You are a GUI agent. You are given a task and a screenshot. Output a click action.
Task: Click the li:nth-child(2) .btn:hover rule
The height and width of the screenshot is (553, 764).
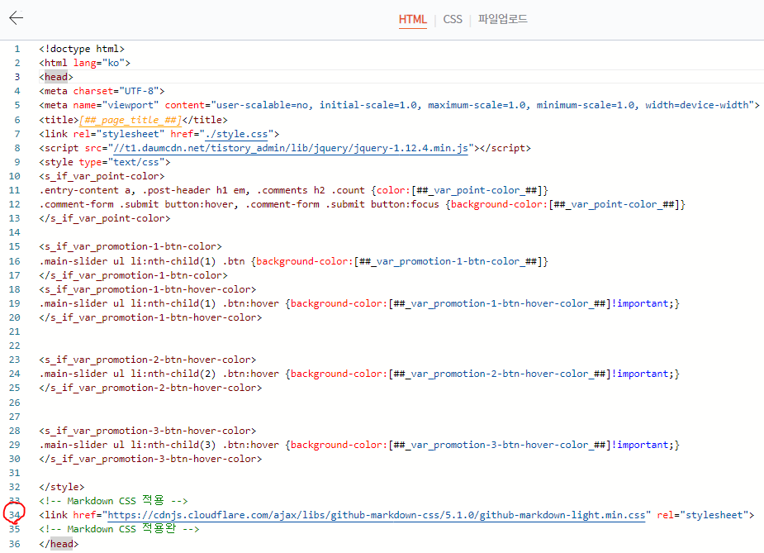pos(359,374)
